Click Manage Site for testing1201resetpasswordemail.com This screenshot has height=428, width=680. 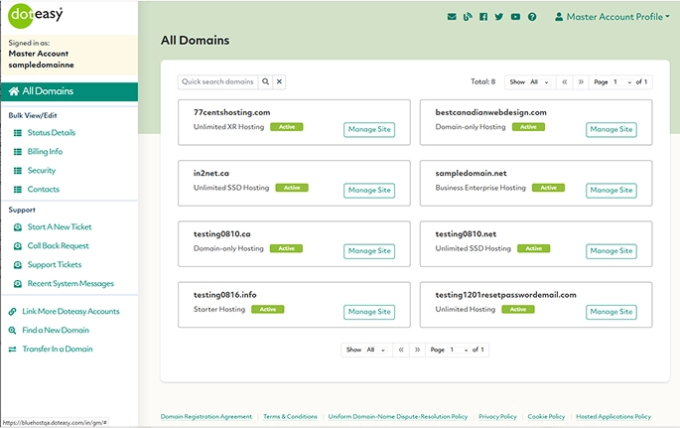pos(612,312)
